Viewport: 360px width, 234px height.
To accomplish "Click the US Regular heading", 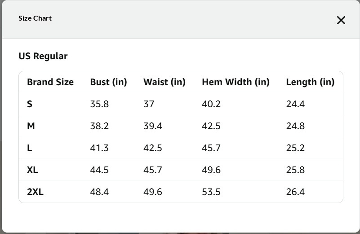I will [x=43, y=56].
